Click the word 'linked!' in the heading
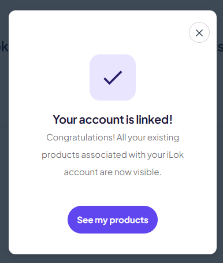Screen dimensions: 223x263 [x=154, y=120]
